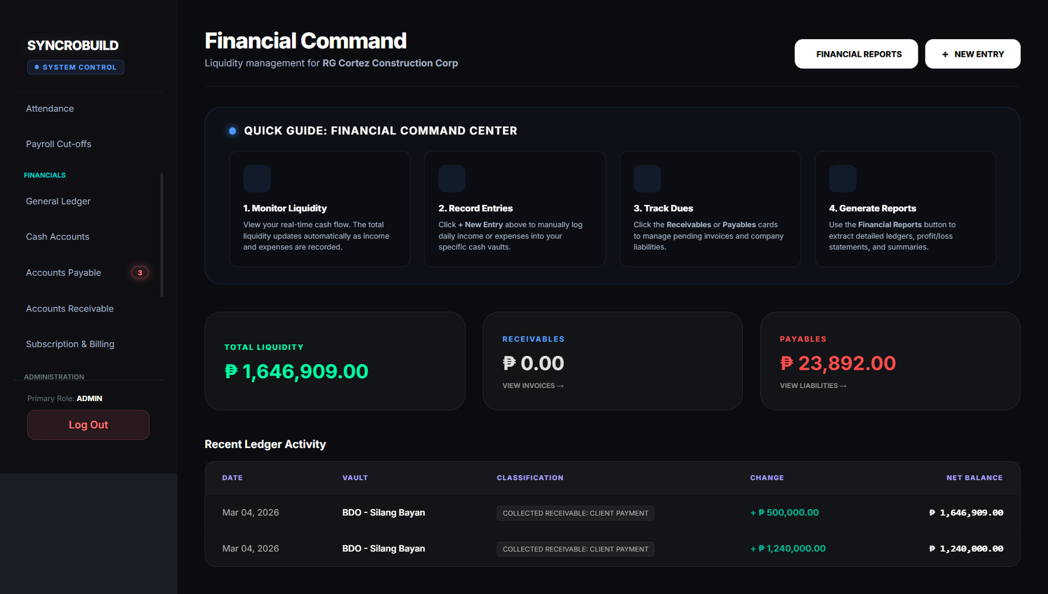Screen dimensions: 1048x594
Task: Click the Administration section label
Action: pos(54,377)
